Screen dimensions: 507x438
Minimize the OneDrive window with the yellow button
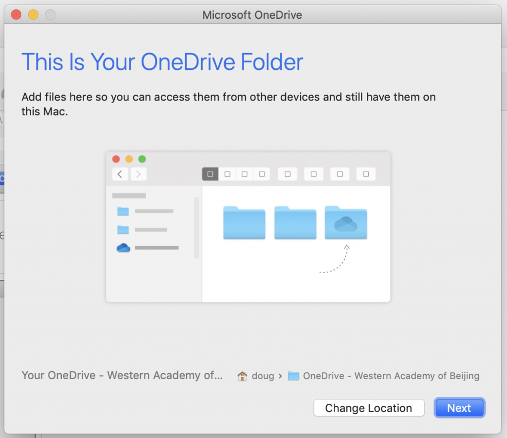click(x=33, y=14)
